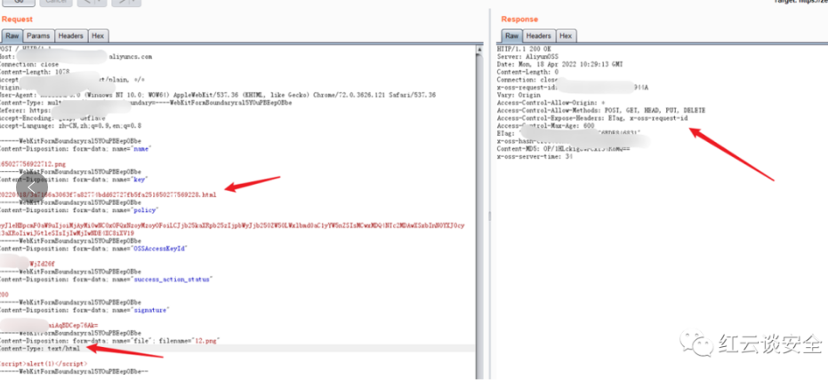
Task: Open the Hex tab in the Response panel
Action: (566, 36)
